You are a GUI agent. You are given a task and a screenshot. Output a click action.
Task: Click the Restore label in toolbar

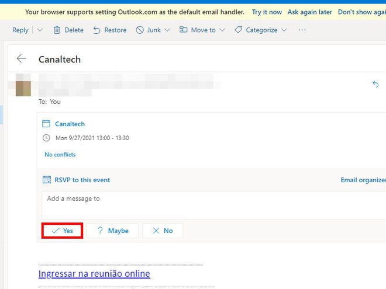pos(115,30)
